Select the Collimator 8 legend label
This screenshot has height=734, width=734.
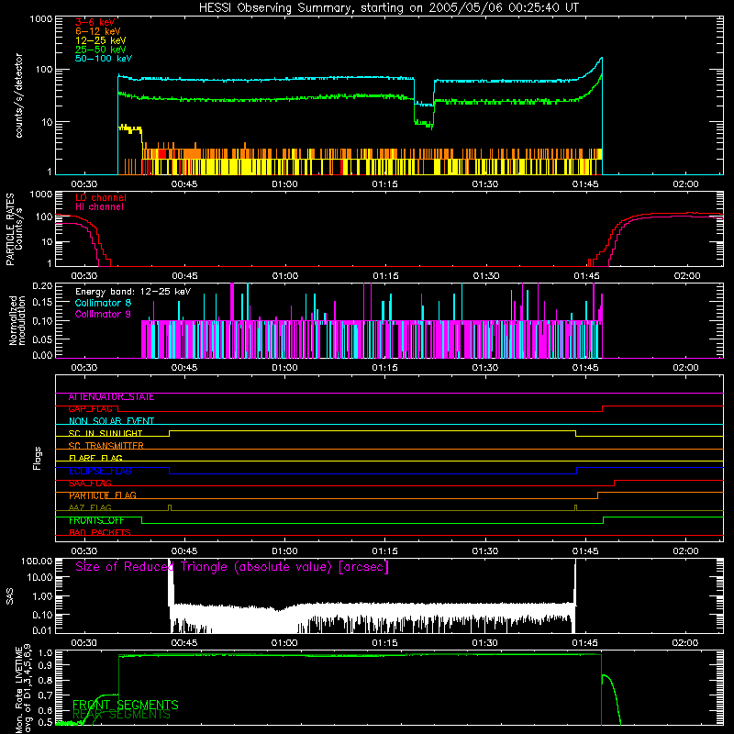[103, 303]
